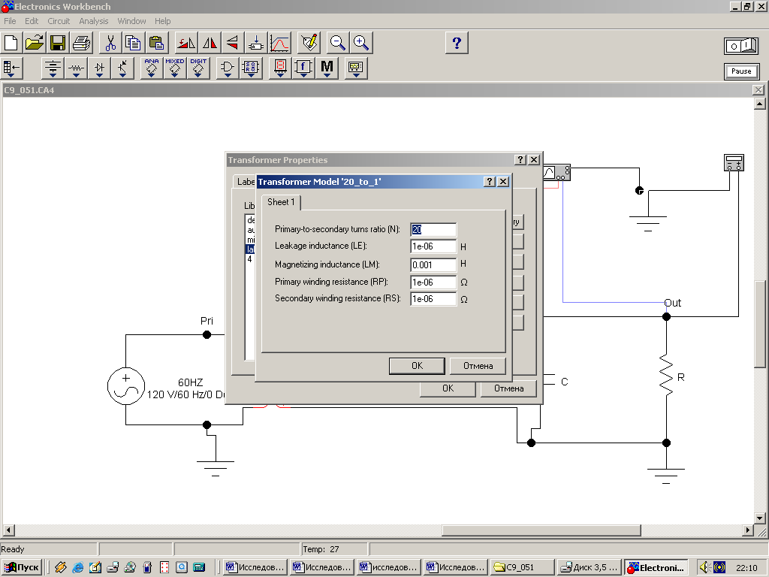Image resolution: width=769 pixels, height=577 pixels.
Task: Click the Bode plotter instrument icon
Action: 557,172
